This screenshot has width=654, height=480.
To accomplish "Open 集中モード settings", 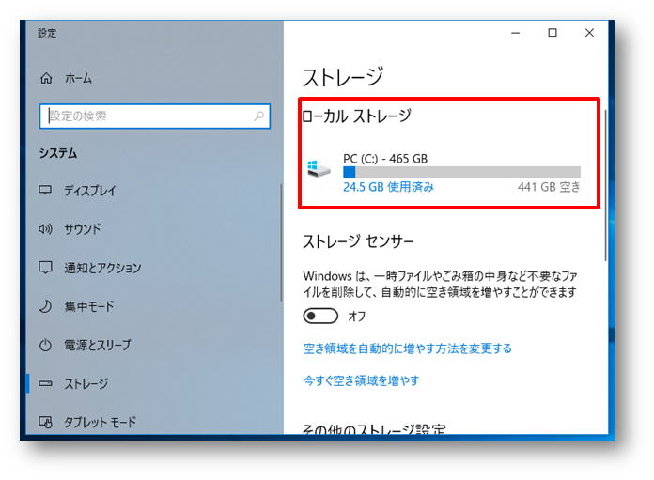I will pos(89,306).
